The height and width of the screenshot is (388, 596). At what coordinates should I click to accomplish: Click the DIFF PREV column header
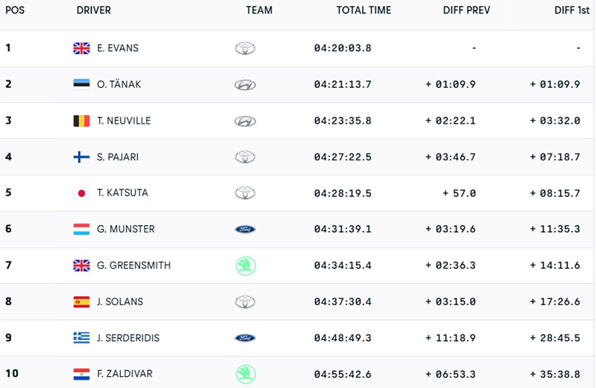pyautogui.click(x=466, y=10)
